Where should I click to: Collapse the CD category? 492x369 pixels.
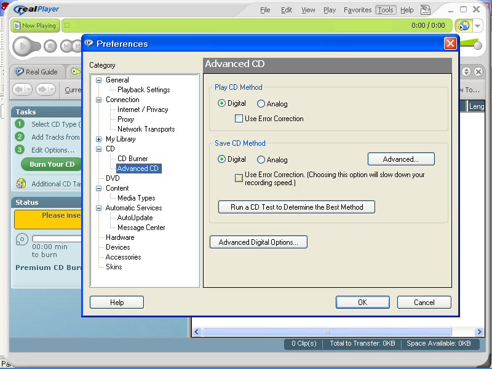pyautogui.click(x=98, y=149)
